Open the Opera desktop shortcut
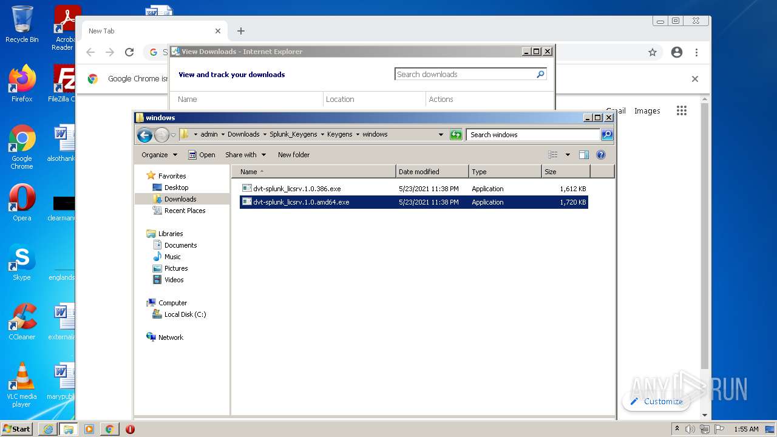777x437 pixels. tap(22, 203)
